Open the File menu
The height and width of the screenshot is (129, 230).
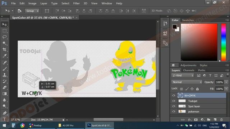13,3
